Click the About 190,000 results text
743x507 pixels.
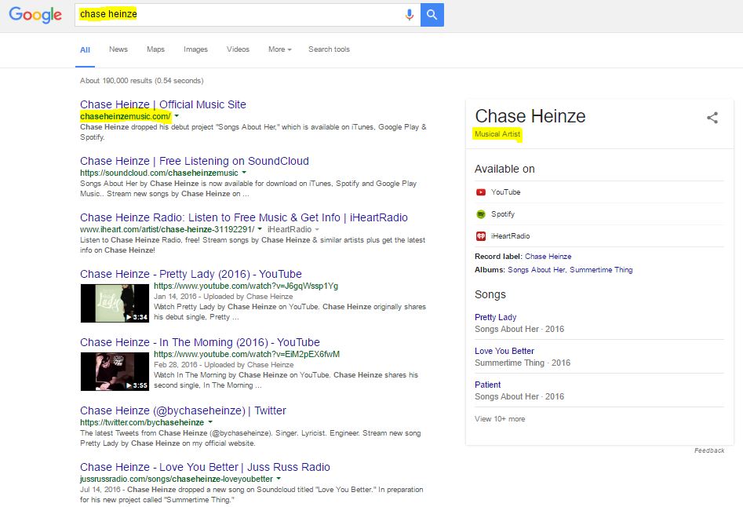click(142, 81)
